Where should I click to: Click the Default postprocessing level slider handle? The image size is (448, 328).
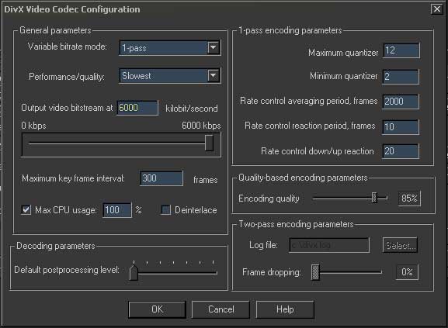click(134, 272)
